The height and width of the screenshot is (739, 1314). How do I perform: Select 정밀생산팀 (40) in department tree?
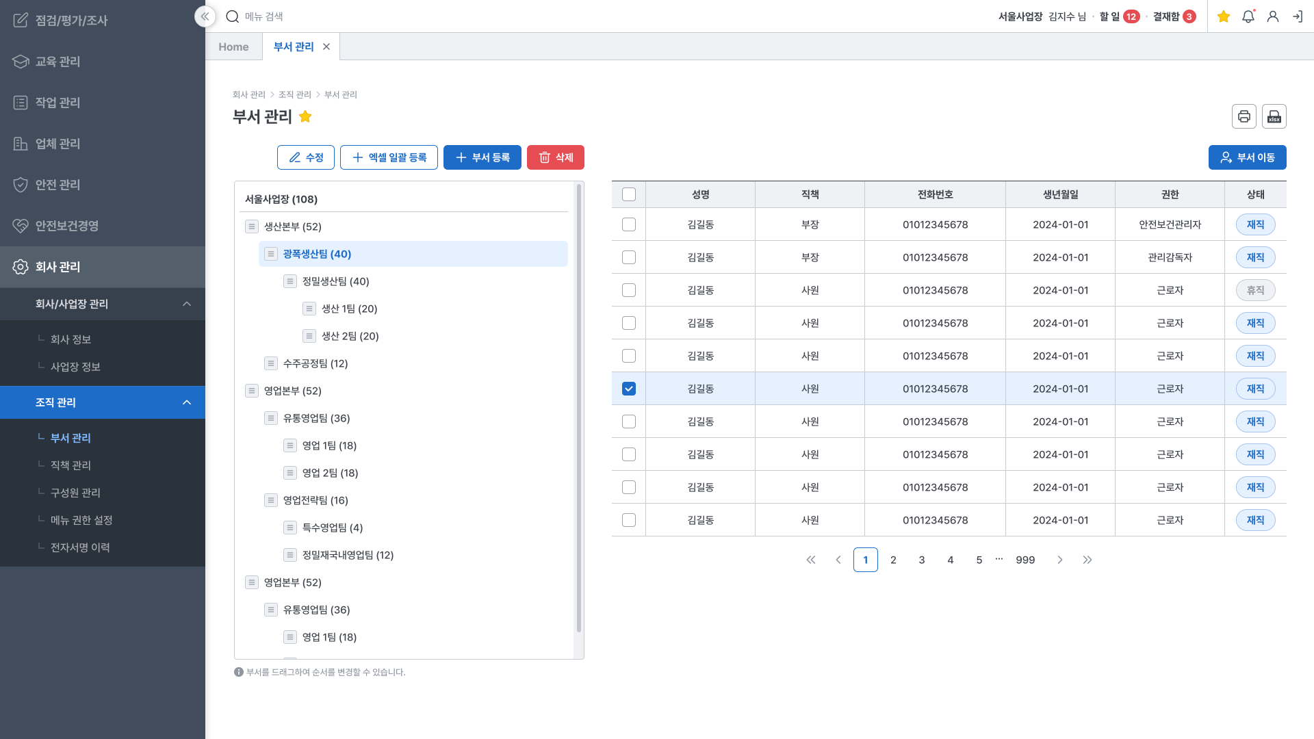click(x=335, y=281)
